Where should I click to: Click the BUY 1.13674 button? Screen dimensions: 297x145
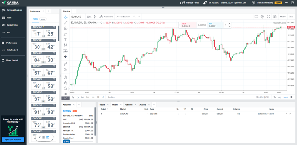click(x=215, y=25)
